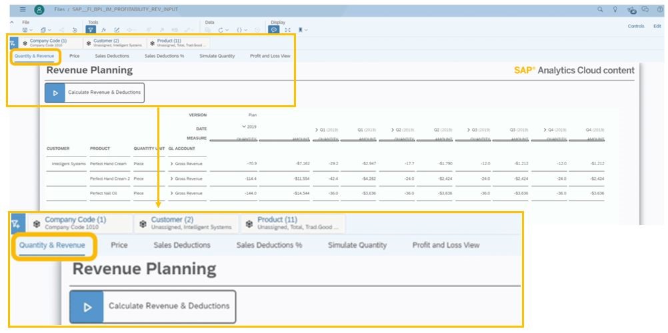668x333 pixels.
Task: Click the cube icon on enlarged Product filter
Action: pos(249,223)
